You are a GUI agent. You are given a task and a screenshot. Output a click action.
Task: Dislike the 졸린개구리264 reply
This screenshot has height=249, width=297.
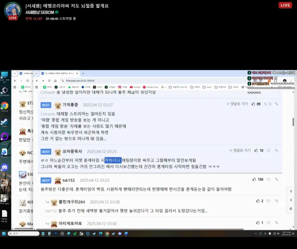[x=269, y=201]
